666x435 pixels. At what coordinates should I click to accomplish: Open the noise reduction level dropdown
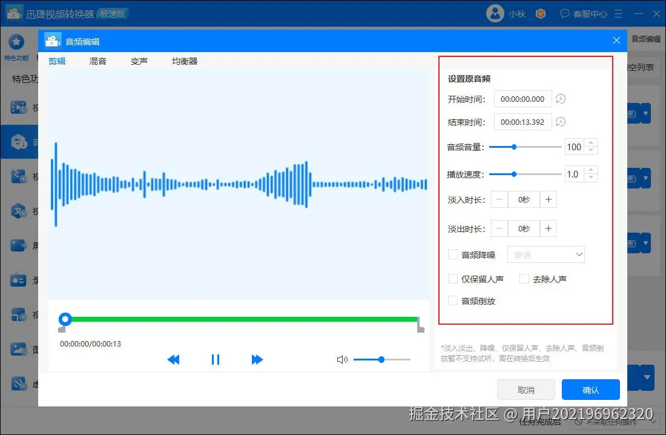[546, 254]
